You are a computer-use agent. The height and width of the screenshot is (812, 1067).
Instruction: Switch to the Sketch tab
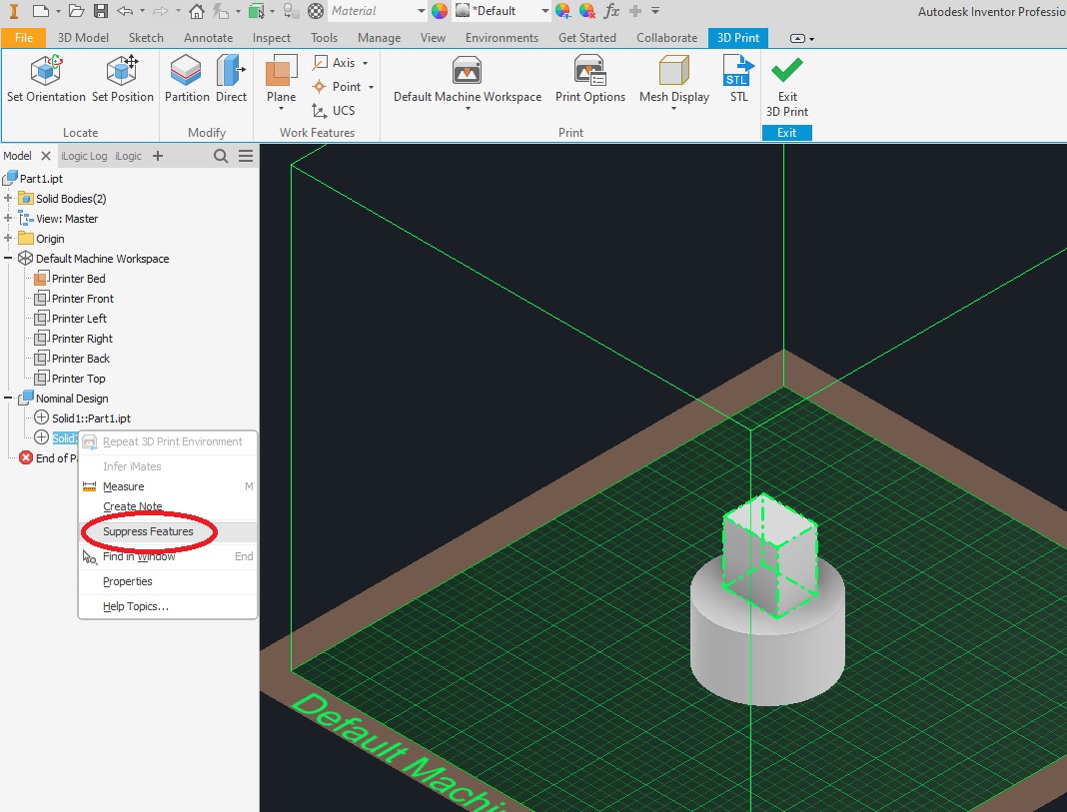146,37
